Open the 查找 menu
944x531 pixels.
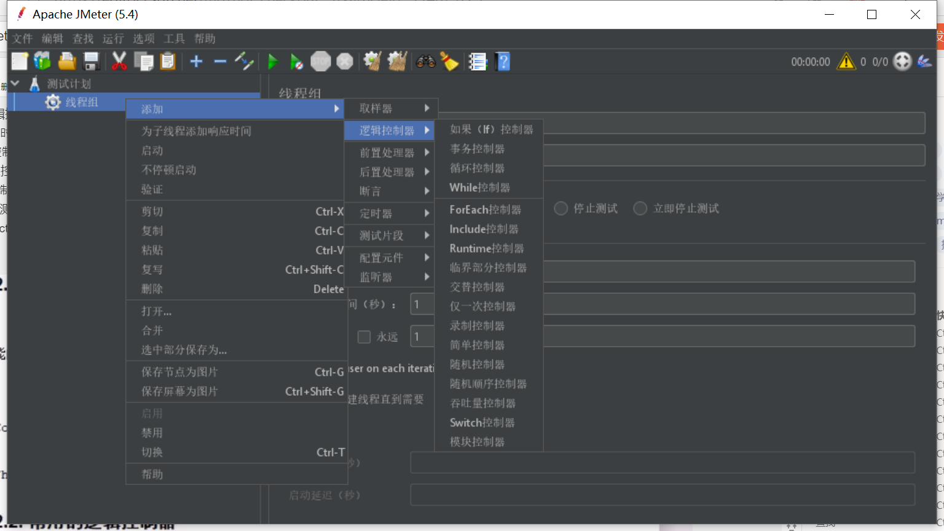coord(83,39)
